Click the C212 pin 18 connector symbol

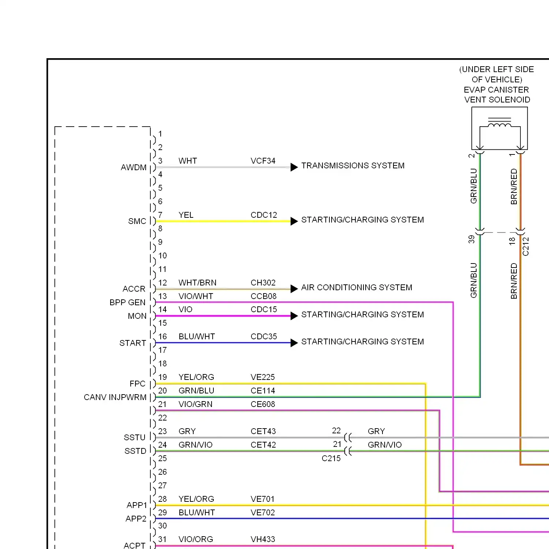tap(520, 231)
